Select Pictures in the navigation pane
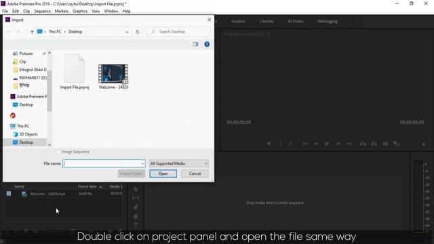Image resolution: width=434 pixels, height=244 pixels. 26,54
